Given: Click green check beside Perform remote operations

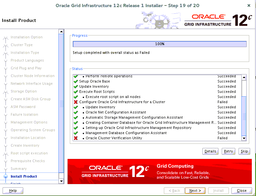Looking at the screenshot, I should [x=76, y=76].
